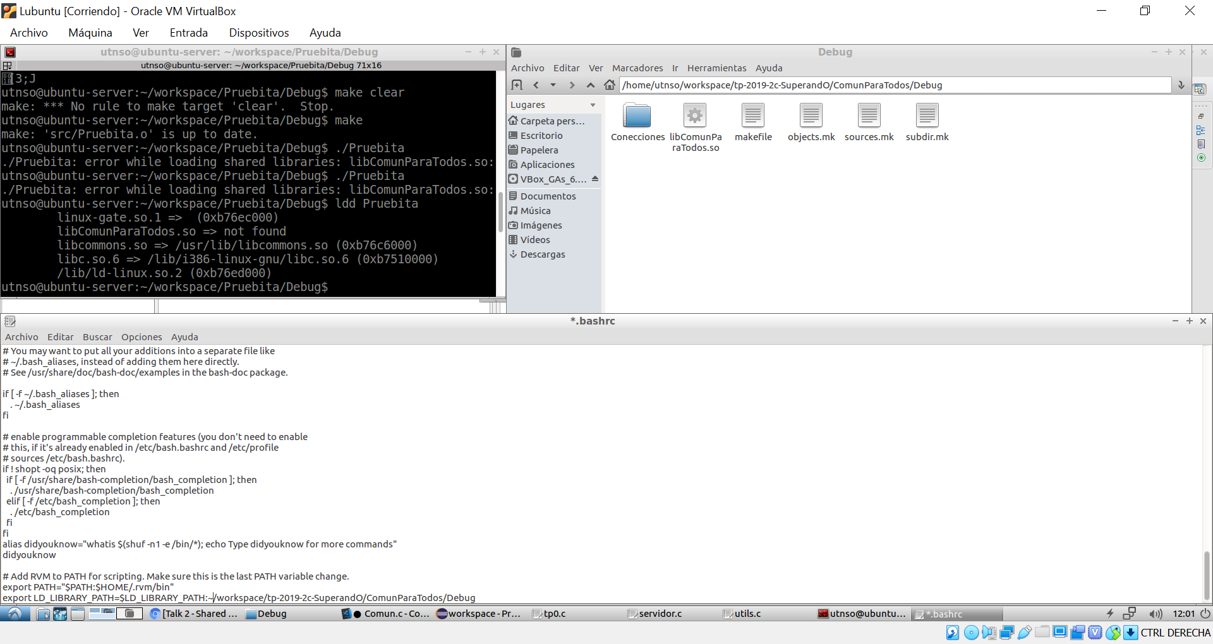Click the go arrow beside path bar

pyautogui.click(x=1181, y=85)
